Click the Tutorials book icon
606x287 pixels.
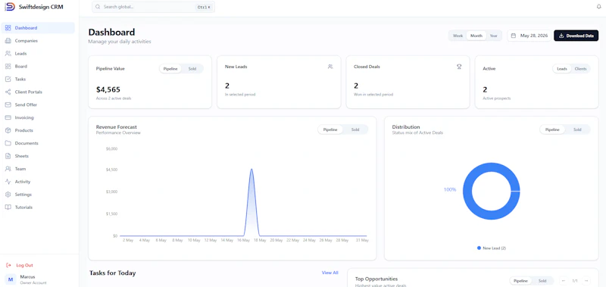coord(8,207)
